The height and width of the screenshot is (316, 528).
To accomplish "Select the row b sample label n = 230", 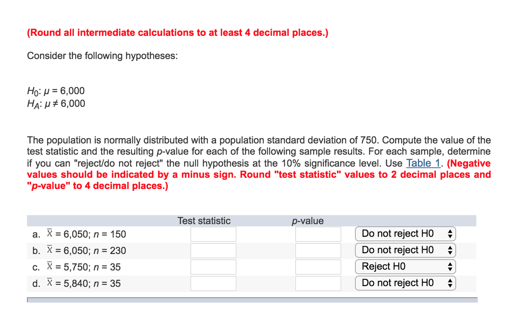I will coord(110,251).
